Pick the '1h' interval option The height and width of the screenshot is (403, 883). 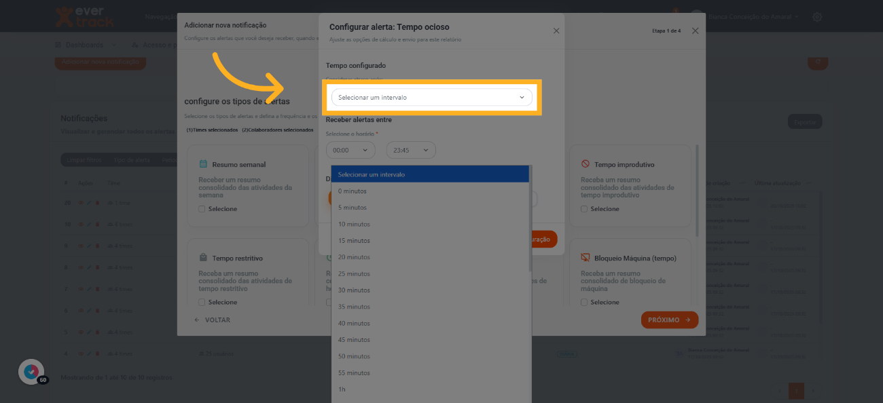point(342,389)
